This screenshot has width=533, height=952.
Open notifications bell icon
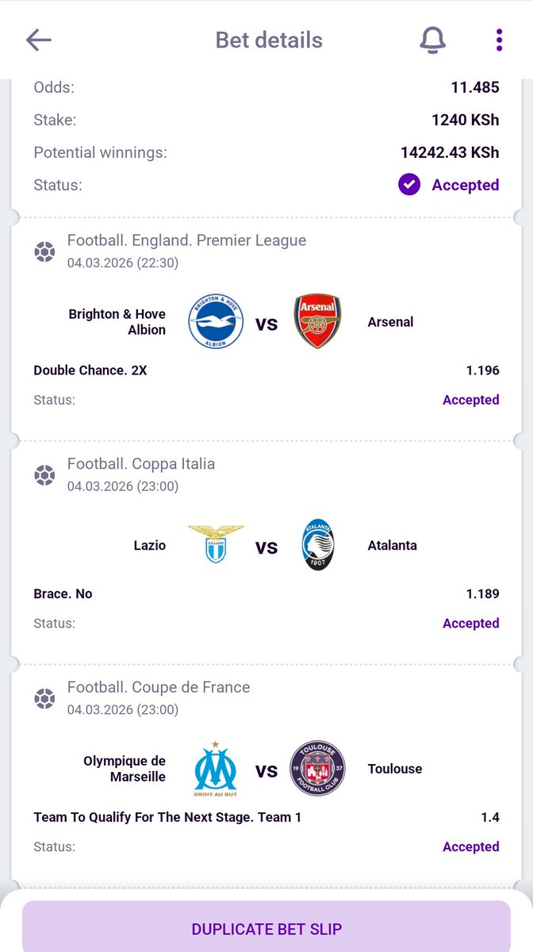pos(432,40)
